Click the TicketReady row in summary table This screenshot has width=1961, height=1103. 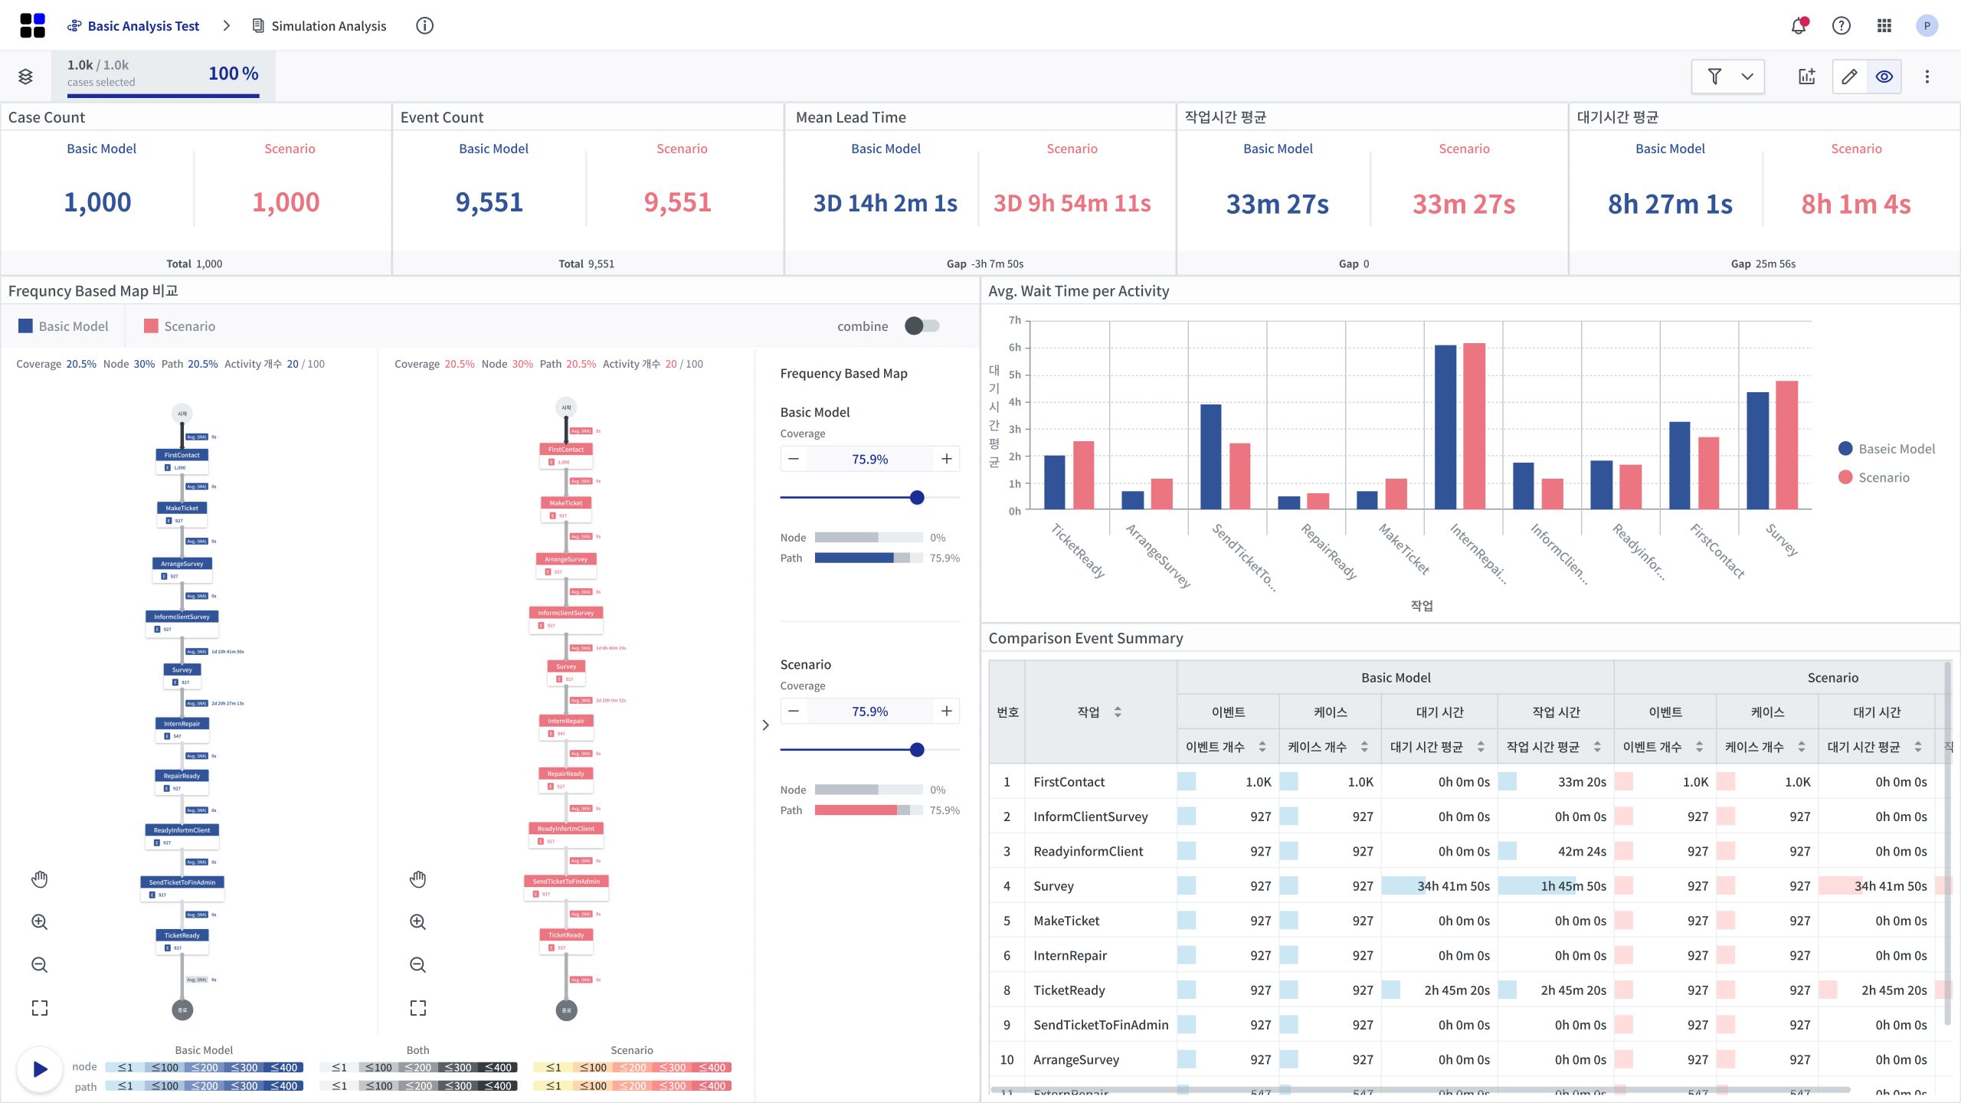1467,990
